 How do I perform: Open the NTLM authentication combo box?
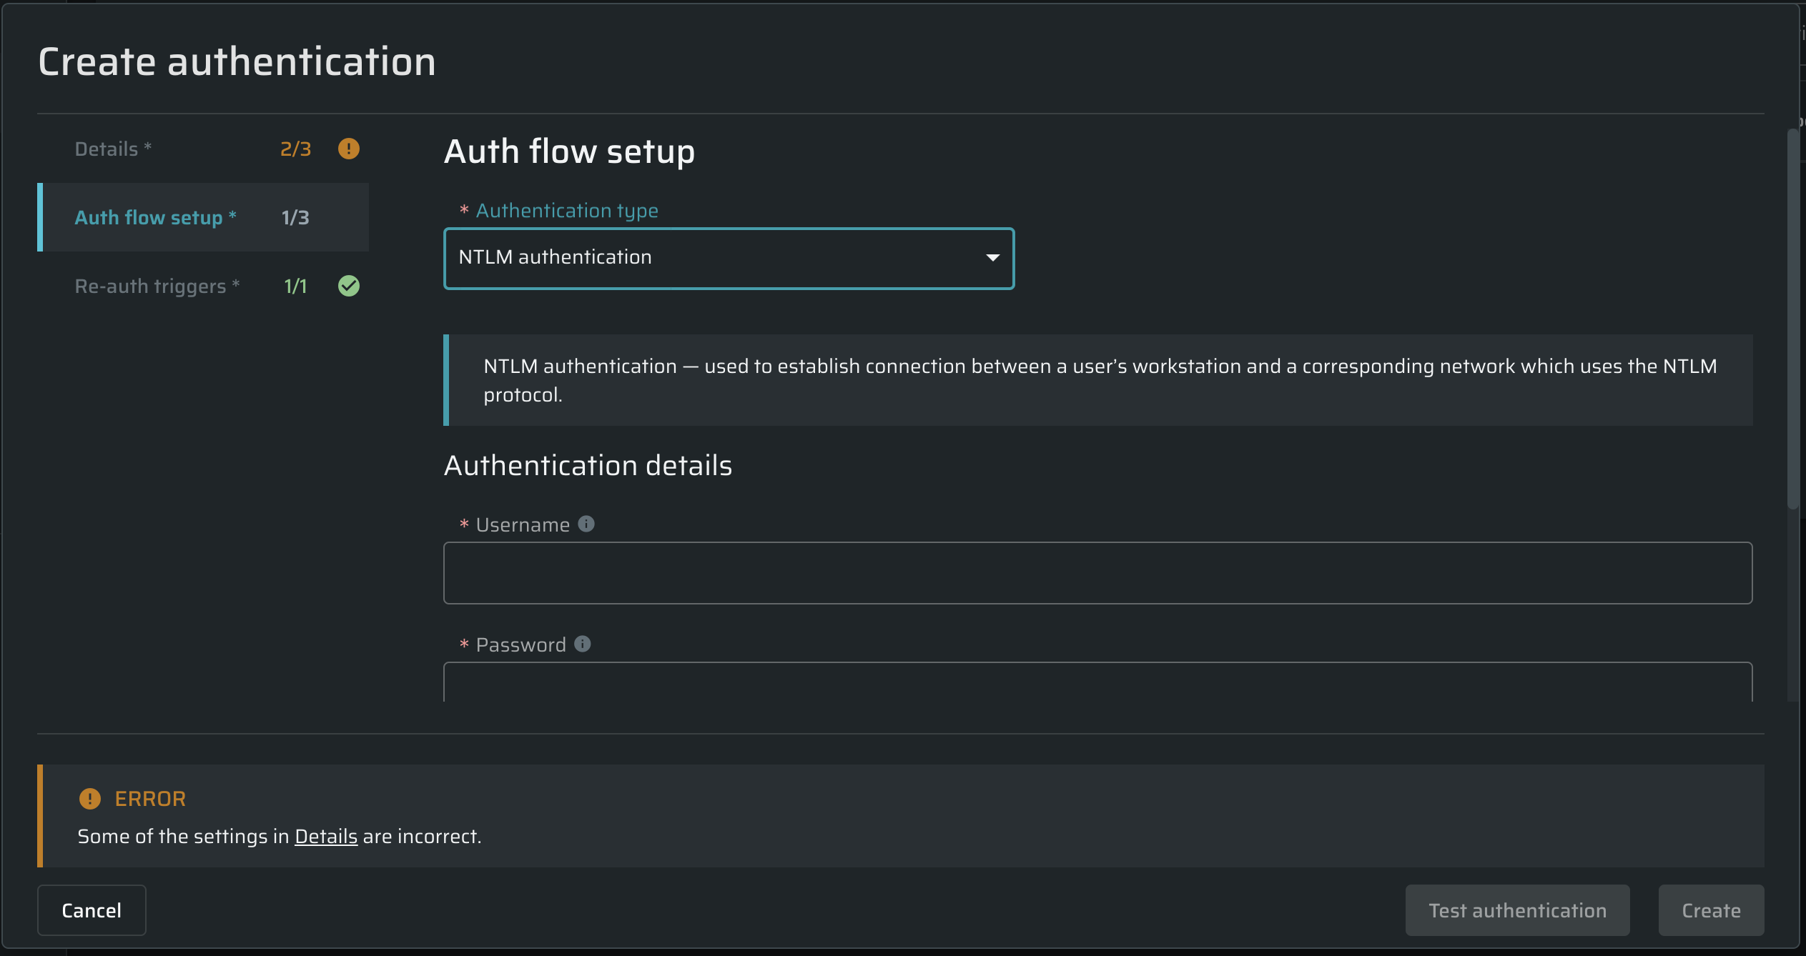point(715,258)
